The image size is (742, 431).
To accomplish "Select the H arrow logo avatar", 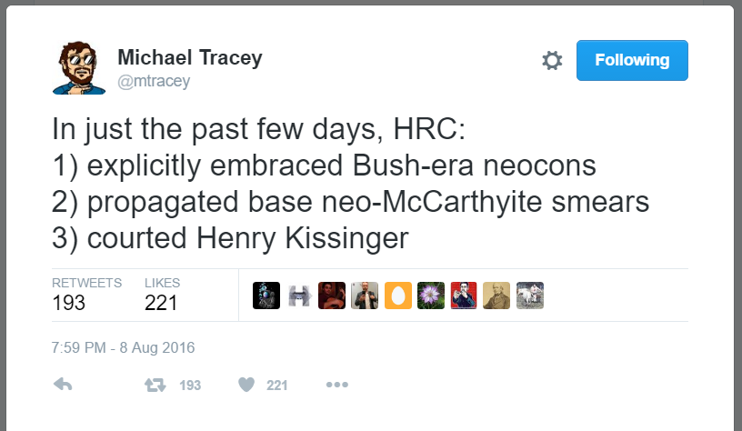I will point(299,296).
